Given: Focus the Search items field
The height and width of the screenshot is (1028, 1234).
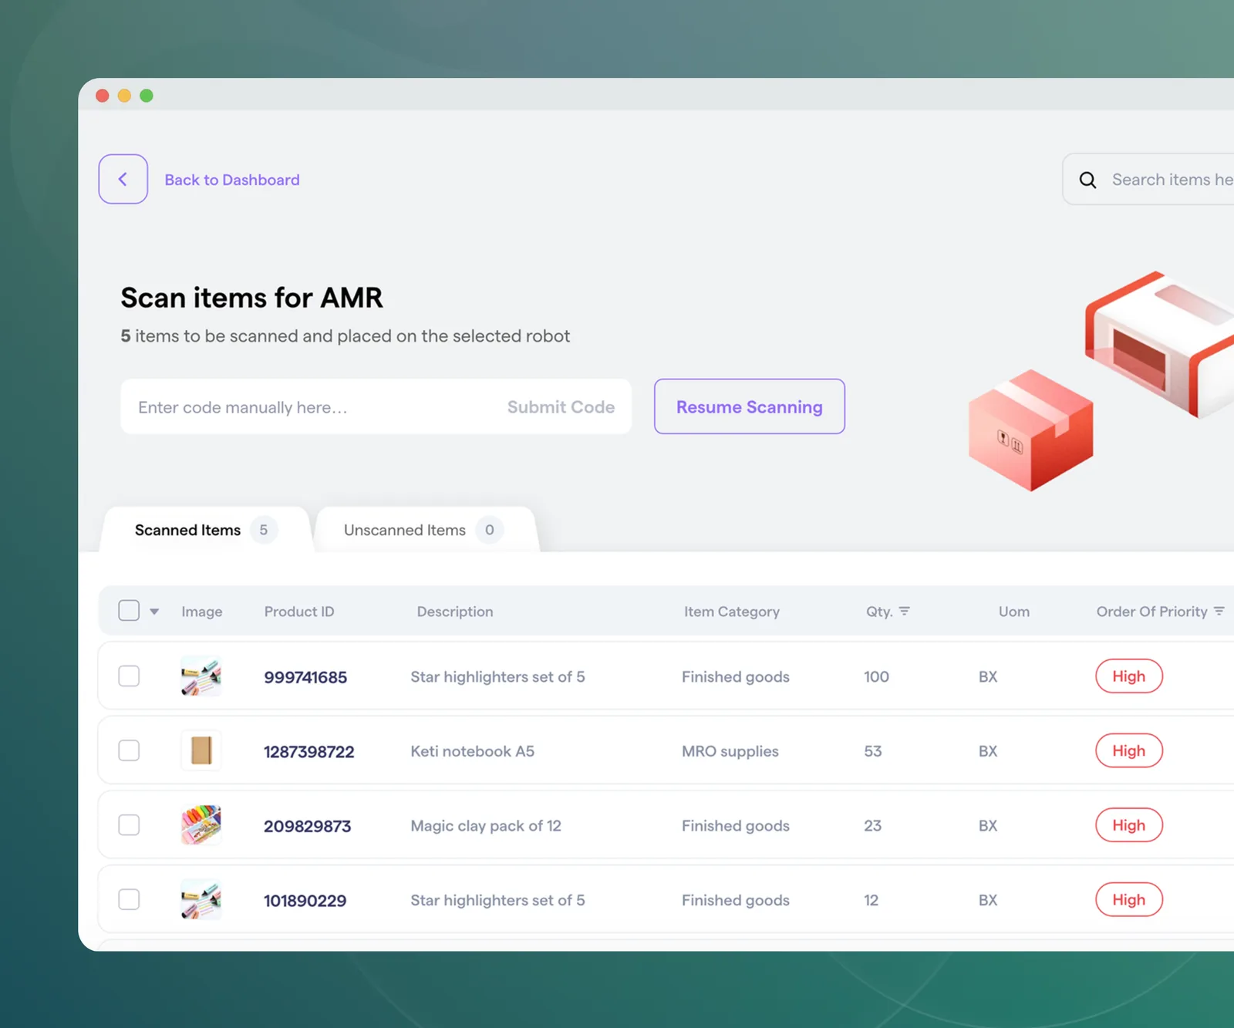Looking at the screenshot, I should 1148,179.
